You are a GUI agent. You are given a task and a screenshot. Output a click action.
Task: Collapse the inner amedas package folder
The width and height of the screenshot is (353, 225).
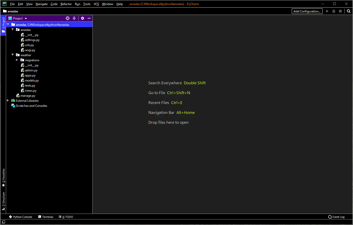13,30
